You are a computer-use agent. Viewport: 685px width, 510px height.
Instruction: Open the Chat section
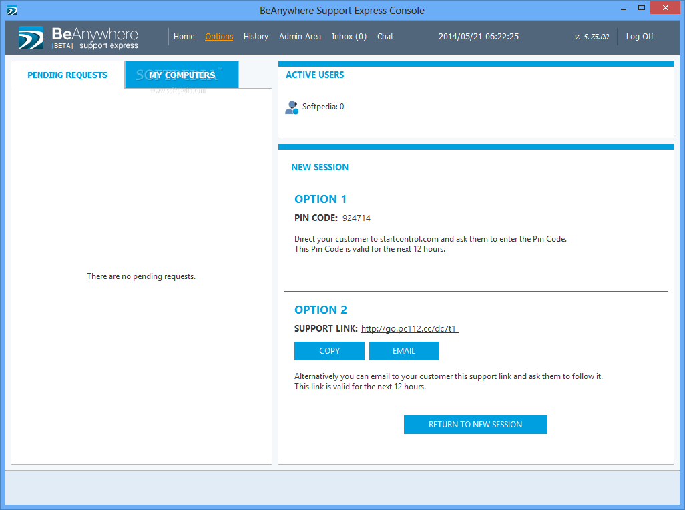click(x=385, y=37)
